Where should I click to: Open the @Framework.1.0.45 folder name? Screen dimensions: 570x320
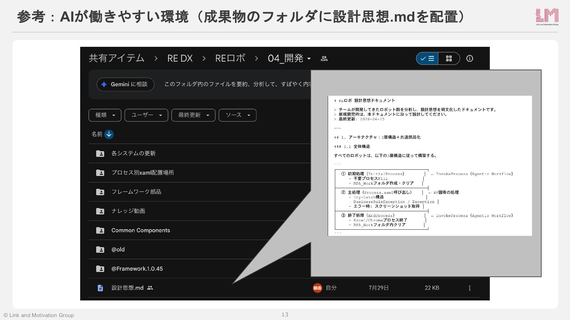tap(137, 269)
